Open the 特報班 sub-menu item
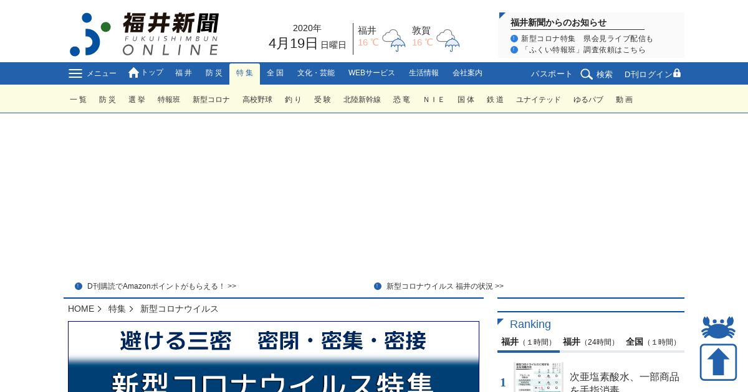The height and width of the screenshot is (392, 748). (169, 100)
